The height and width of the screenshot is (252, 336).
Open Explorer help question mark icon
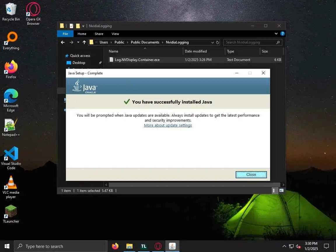coord(282,34)
